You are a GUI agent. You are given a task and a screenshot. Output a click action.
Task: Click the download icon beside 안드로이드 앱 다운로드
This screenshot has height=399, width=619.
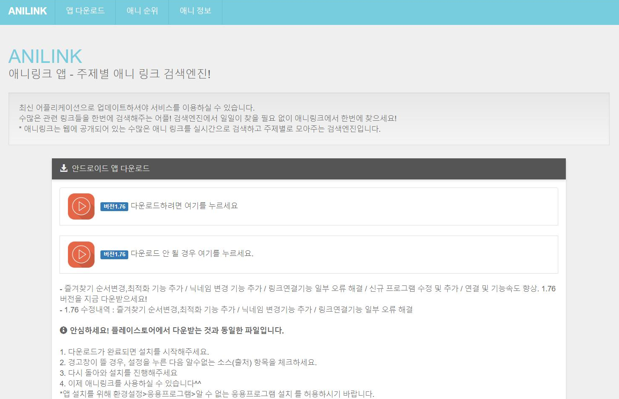64,168
